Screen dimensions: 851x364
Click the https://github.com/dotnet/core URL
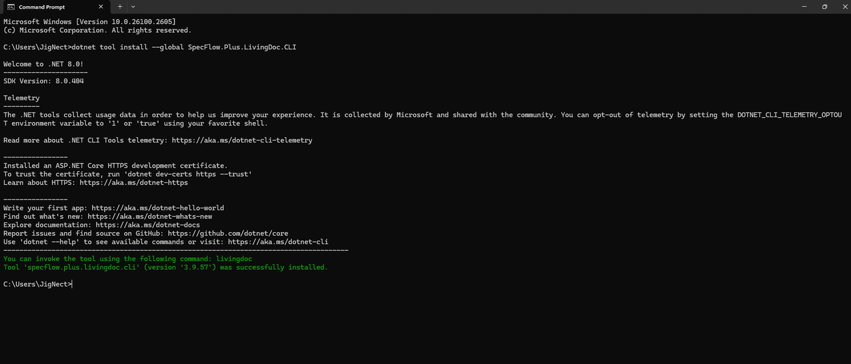pos(228,233)
